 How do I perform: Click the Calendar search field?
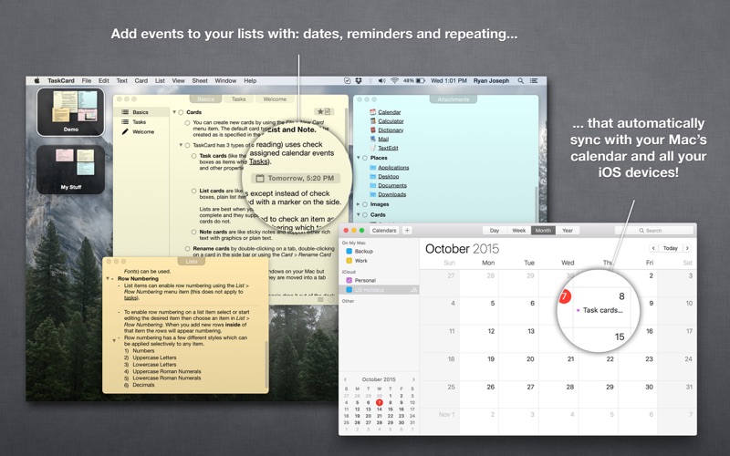click(654, 231)
